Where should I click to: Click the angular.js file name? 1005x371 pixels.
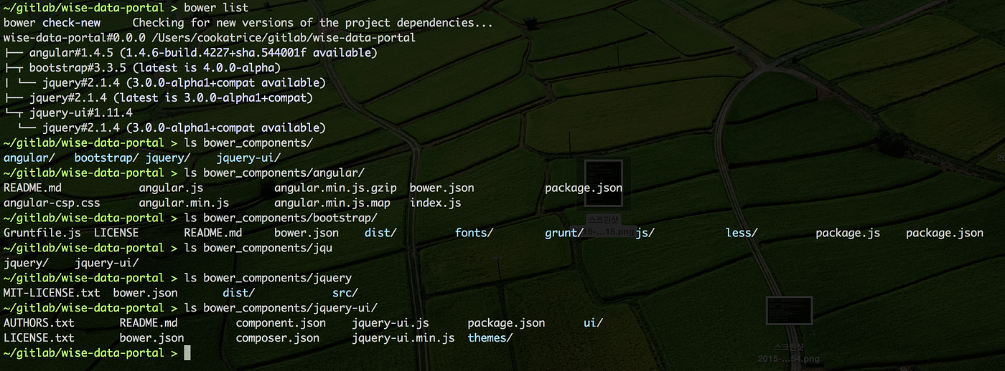(x=171, y=188)
